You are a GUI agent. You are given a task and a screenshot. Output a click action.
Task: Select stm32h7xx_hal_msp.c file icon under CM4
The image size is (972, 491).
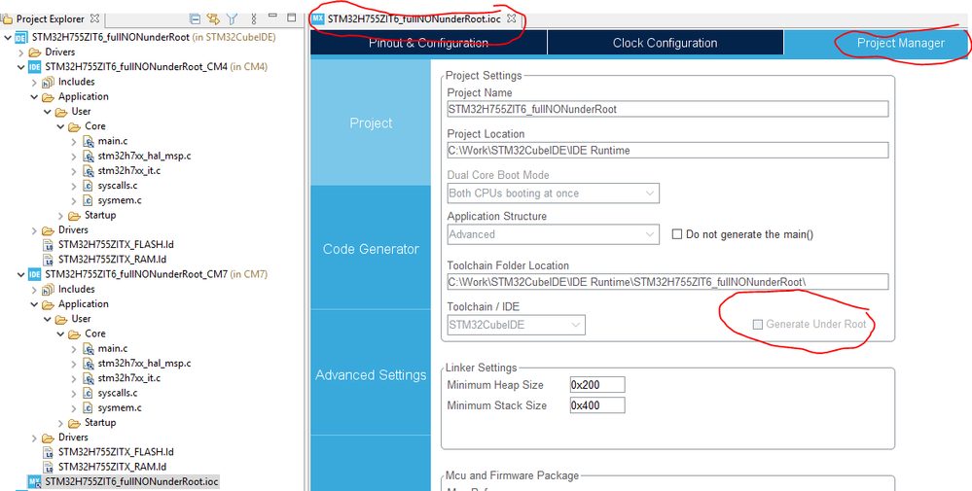point(88,156)
